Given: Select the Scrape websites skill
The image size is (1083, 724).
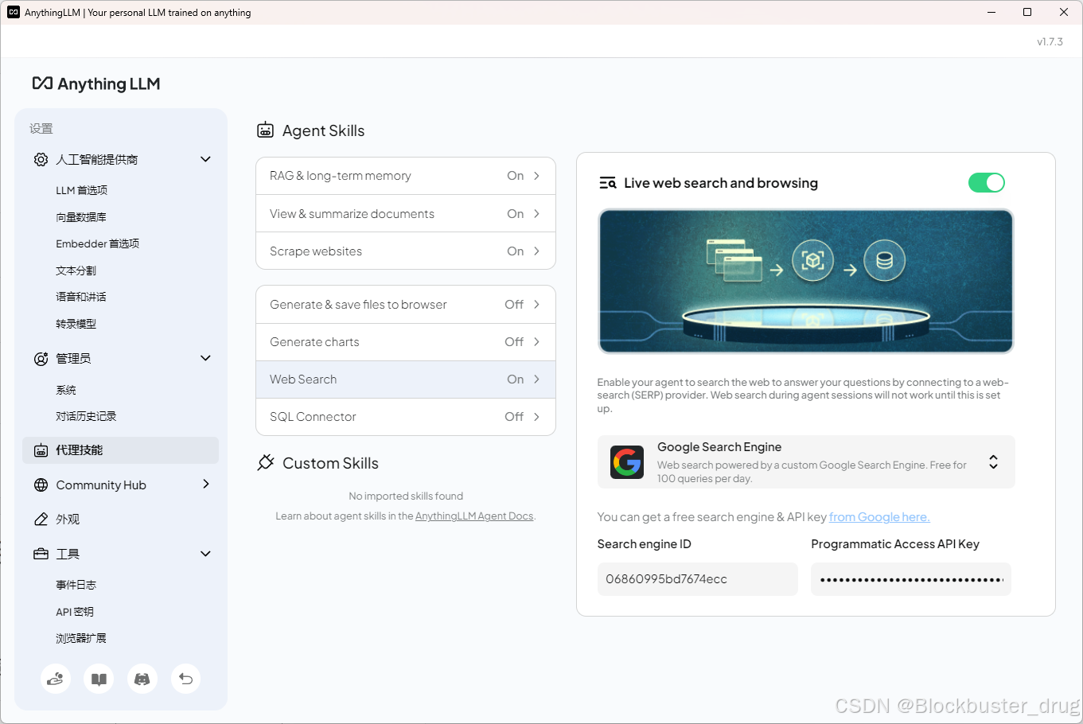Looking at the screenshot, I should 406,251.
